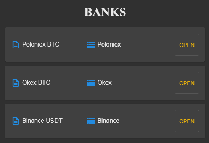Select the Binance USDT bank name text
209x143 pixels.
pos(42,121)
